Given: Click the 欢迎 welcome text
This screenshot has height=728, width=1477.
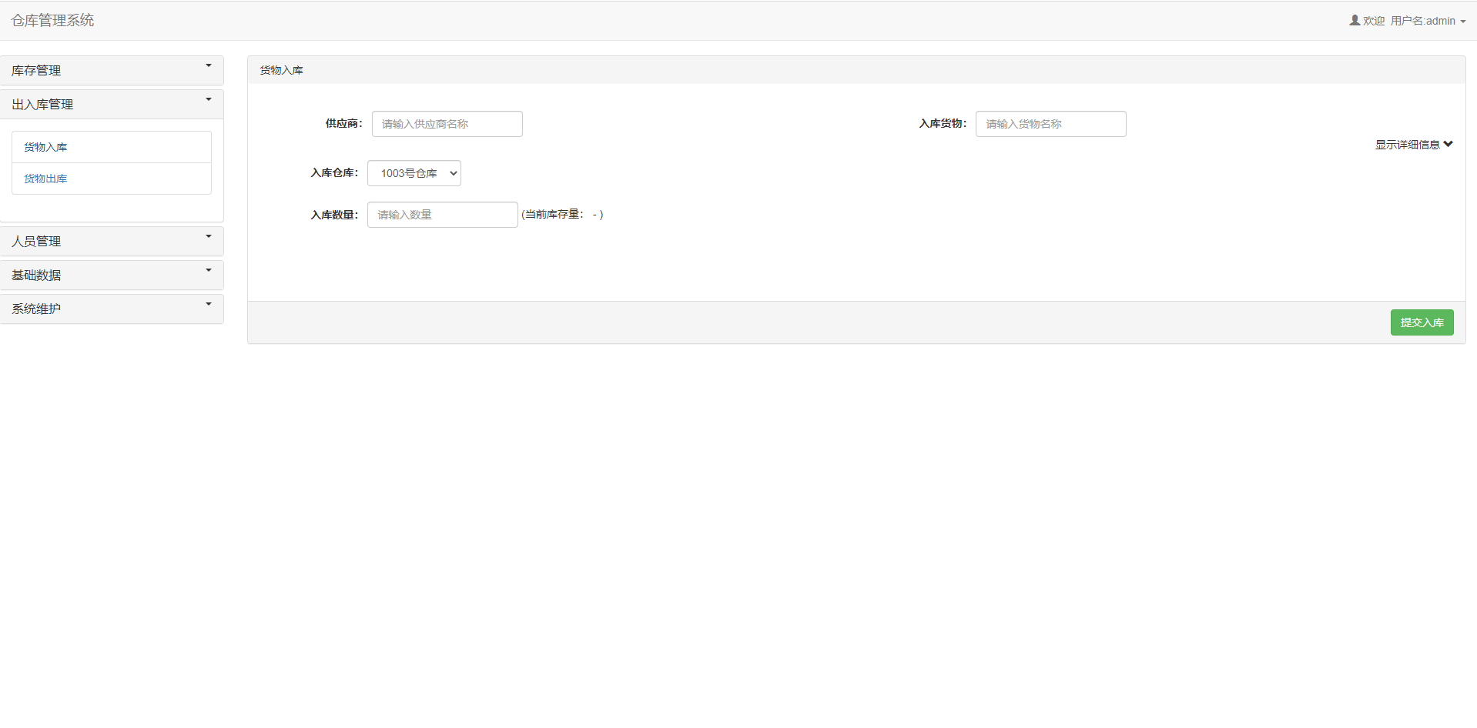Looking at the screenshot, I should click(x=1374, y=21).
